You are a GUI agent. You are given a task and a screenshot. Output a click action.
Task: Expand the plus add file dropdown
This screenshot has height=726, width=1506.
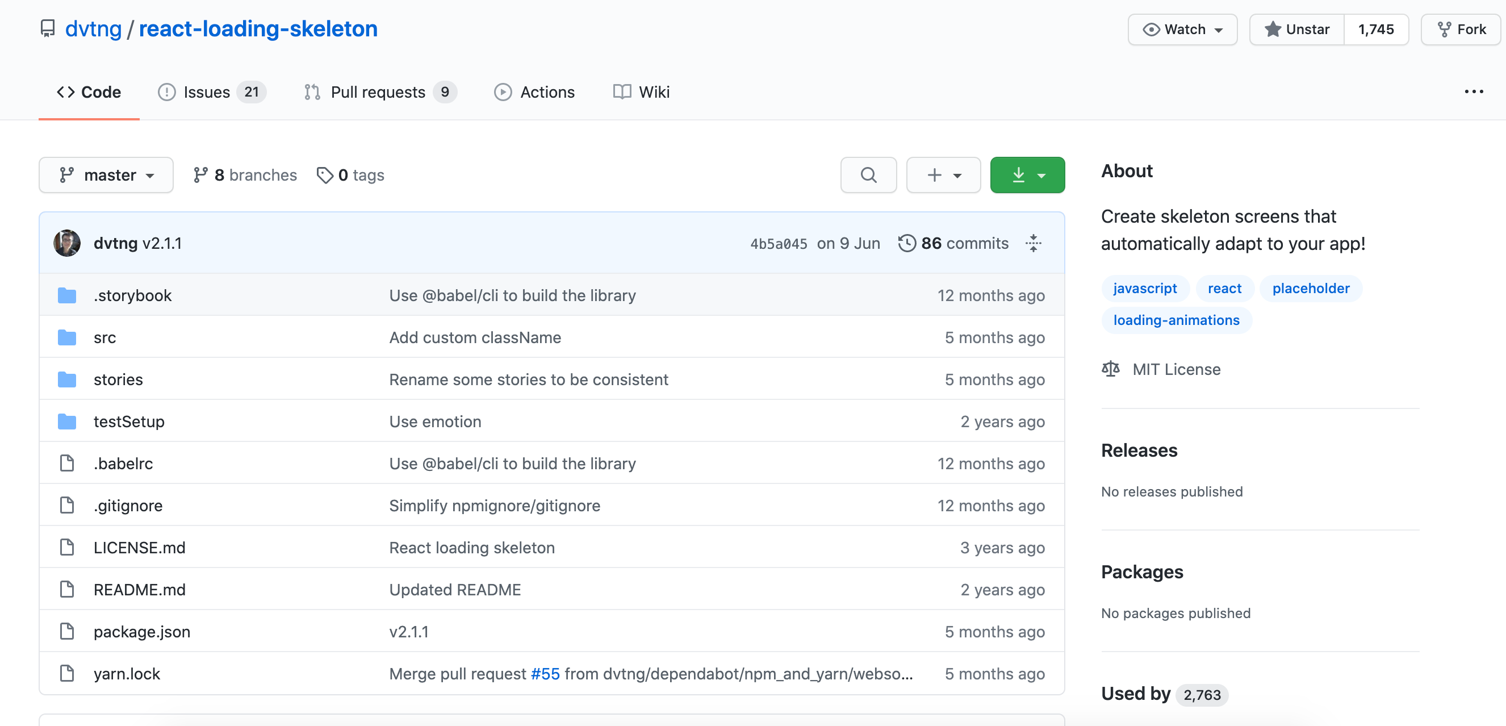pos(943,175)
